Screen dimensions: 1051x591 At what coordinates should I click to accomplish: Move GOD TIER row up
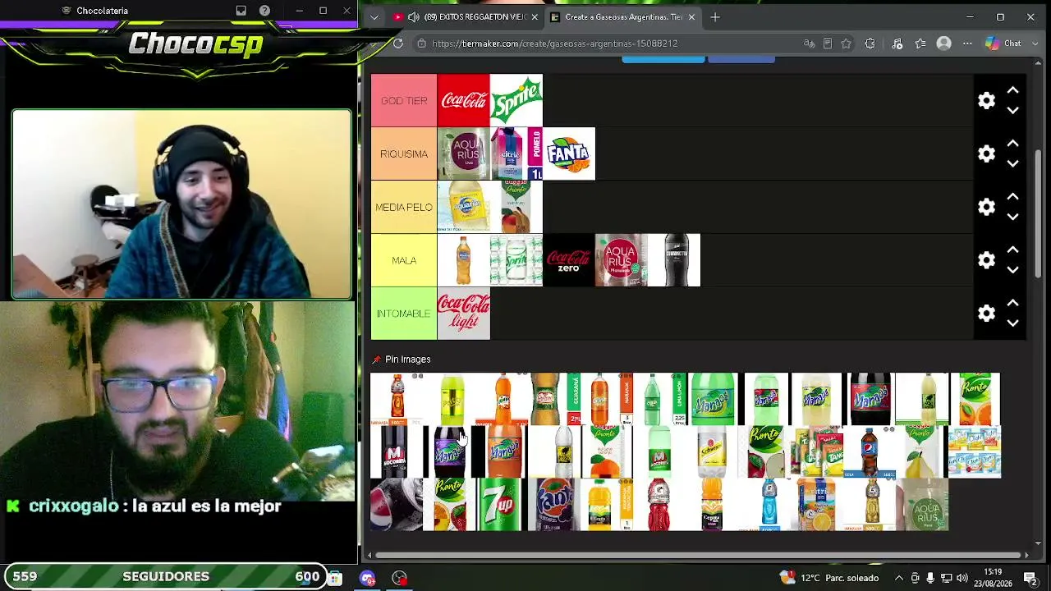(x=1012, y=90)
